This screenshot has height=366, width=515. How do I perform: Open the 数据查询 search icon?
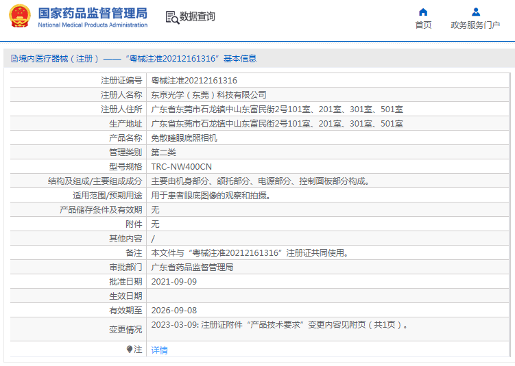[x=172, y=17]
